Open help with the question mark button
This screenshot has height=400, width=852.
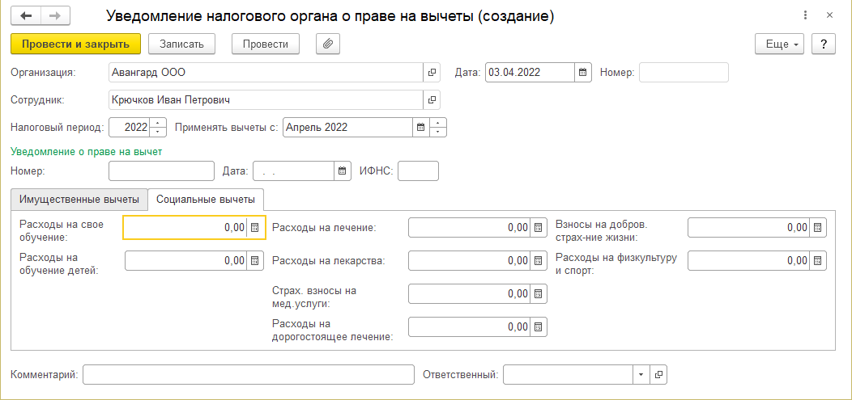point(823,44)
